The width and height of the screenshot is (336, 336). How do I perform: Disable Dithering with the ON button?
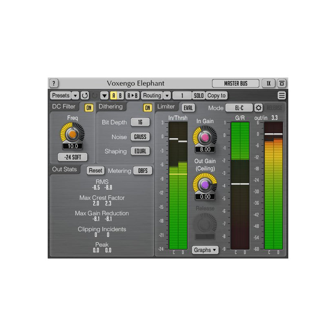click(148, 108)
